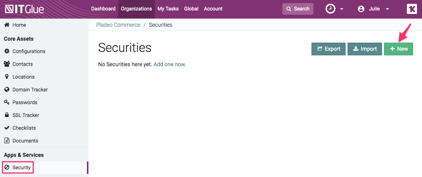Image resolution: width=422 pixels, height=177 pixels.
Task: Expand the arrow next to clock
Action: pyautogui.click(x=342, y=9)
